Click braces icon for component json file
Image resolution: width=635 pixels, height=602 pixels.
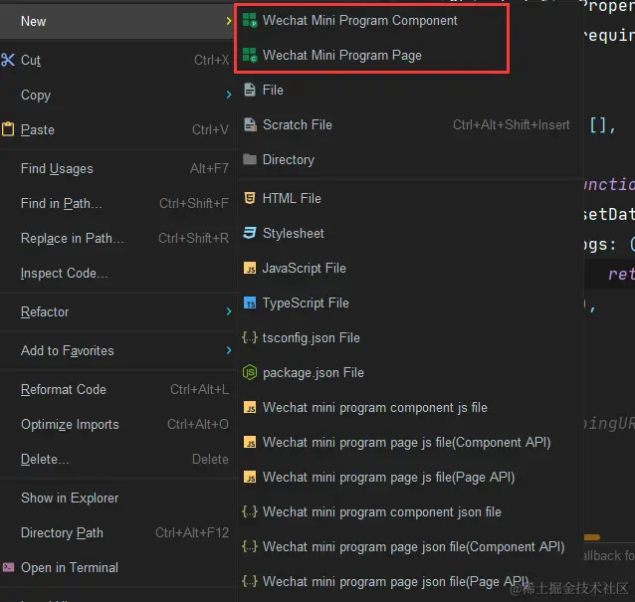[x=250, y=511]
